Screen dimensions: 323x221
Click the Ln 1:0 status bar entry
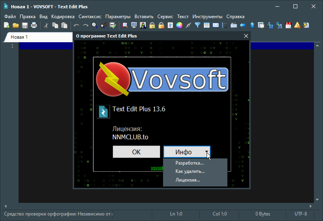click(x=176, y=214)
